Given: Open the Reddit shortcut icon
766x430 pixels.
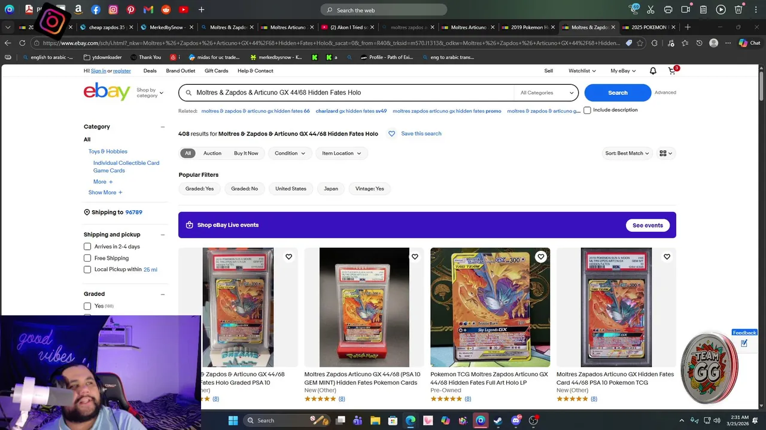Looking at the screenshot, I should (166, 10).
